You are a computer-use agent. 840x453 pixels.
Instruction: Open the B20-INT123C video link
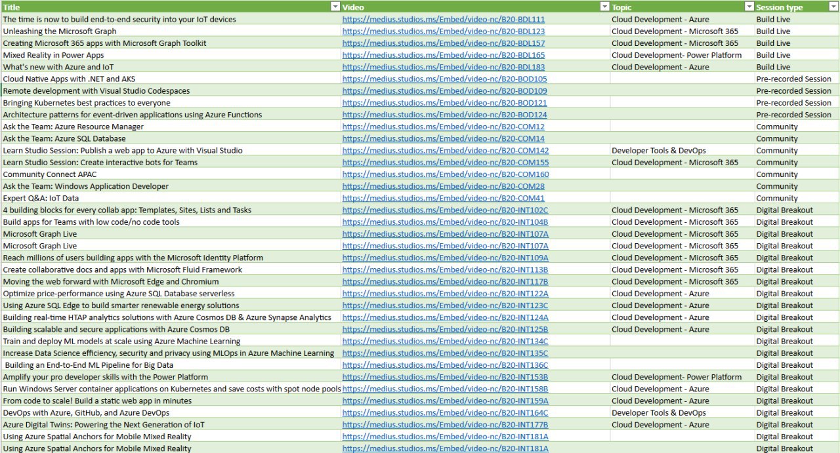tap(445, 305)
